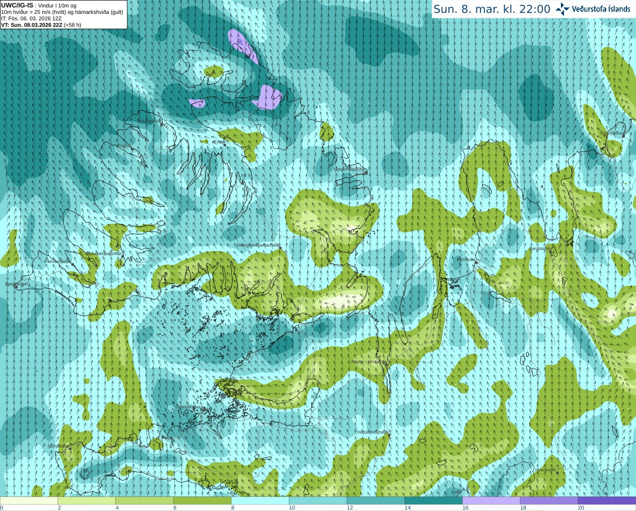Screen dimensions: 636x511
Task: Click the 'UWC/IG-IS : Vindur í 10m og' title
Action: (x=39, y=5)
